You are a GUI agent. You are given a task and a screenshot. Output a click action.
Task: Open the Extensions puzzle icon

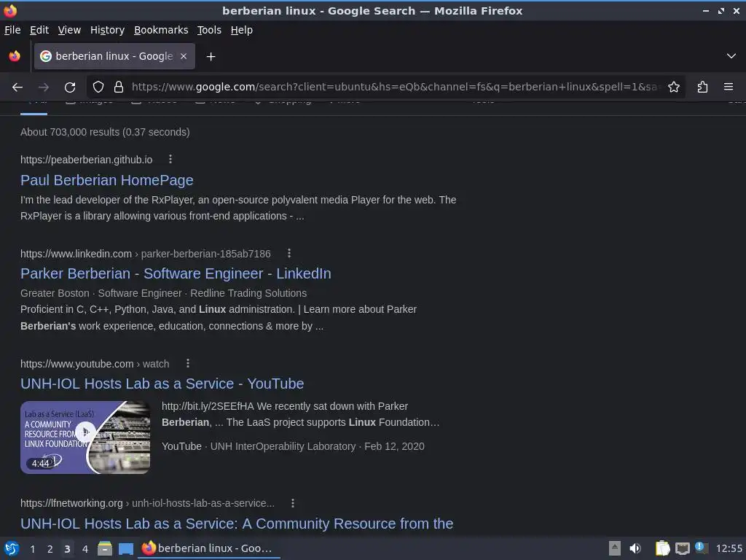coord(703,87)
